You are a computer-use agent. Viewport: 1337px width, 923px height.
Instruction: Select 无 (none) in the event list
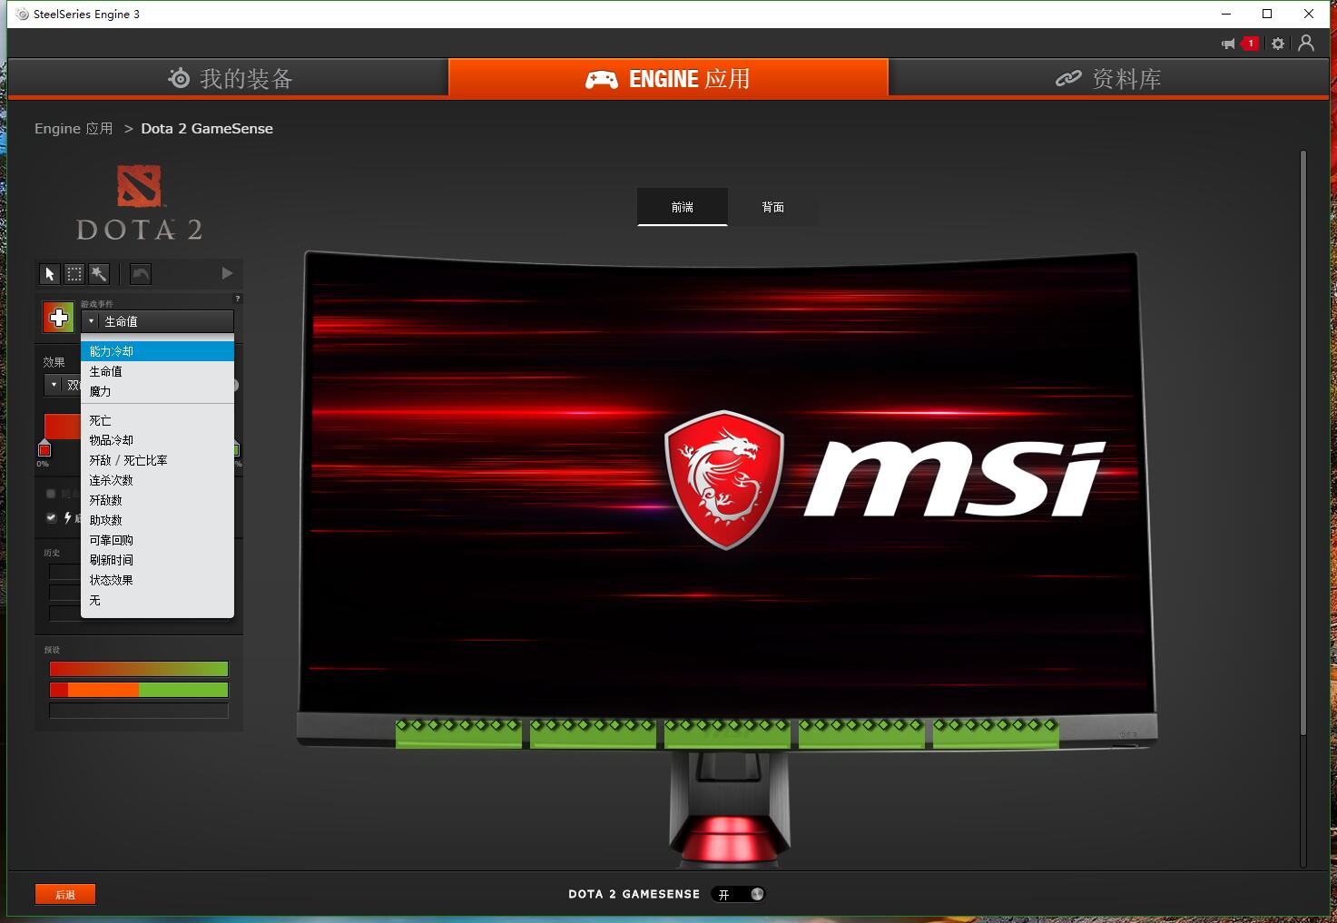click(158, 600)
